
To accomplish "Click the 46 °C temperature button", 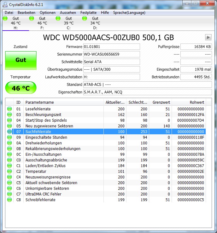I will (x=21, y=88).
